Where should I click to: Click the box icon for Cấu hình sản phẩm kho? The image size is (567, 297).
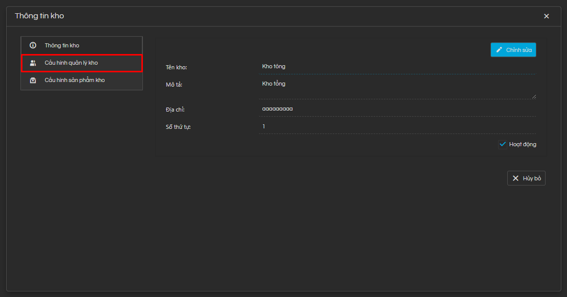tap(33, 80)
